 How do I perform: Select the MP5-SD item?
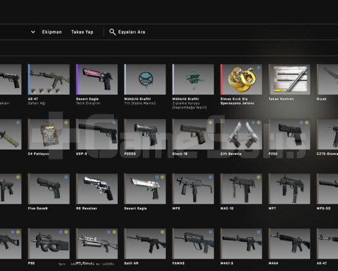coord(327,189)
